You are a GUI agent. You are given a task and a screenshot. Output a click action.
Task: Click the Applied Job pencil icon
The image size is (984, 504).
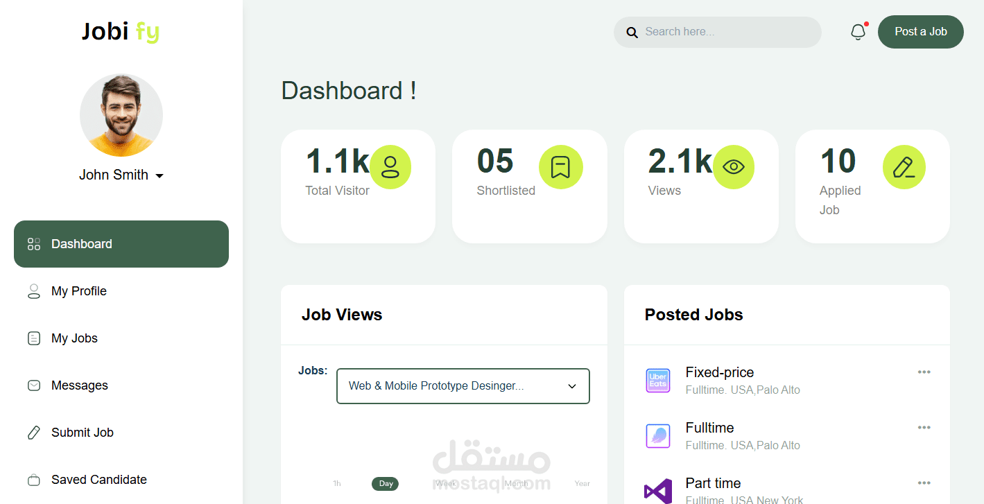coord(904,166)
